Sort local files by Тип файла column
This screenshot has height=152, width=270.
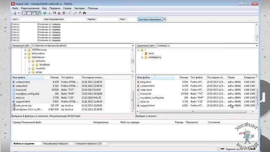67,78
